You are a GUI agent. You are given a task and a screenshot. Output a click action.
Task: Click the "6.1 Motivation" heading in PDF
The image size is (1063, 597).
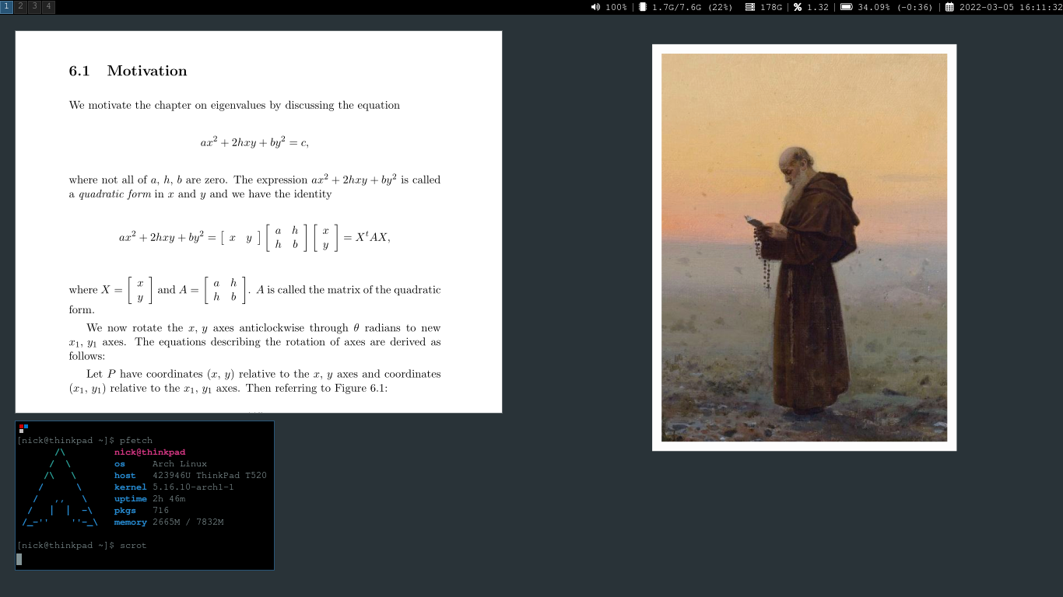click(128, 71)
